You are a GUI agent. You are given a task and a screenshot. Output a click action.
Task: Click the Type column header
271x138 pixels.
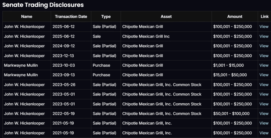(x=106, y=16)
